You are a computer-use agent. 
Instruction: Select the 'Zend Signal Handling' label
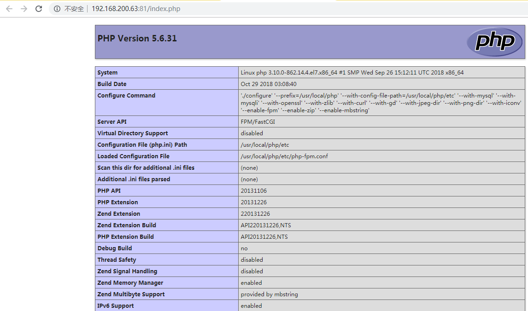127,271
